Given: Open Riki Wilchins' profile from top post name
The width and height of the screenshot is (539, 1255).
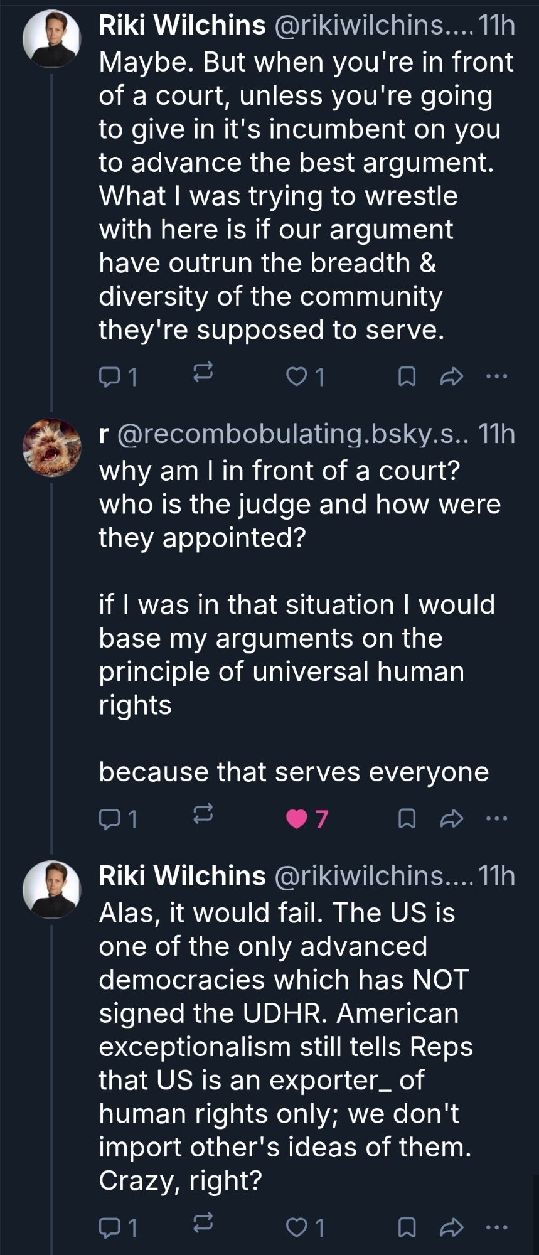Looking at the screenshot, I should 182,26.
